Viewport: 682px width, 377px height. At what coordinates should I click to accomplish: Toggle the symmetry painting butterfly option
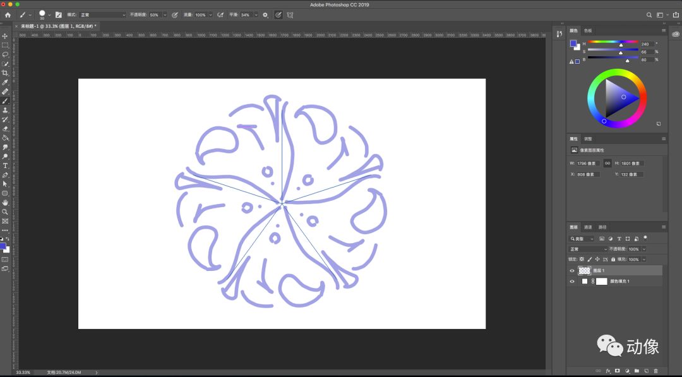290,15
